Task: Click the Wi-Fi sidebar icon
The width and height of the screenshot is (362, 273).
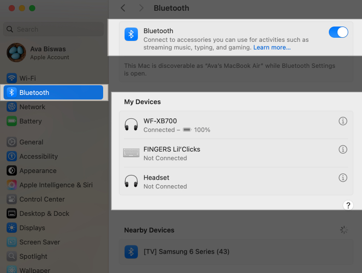Action: [12, 78]
